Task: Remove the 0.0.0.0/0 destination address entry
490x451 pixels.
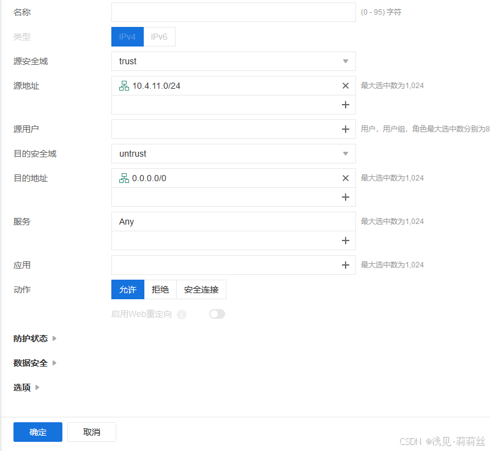Action: [345, 178]
